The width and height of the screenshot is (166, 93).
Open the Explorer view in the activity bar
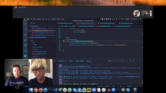25,24
